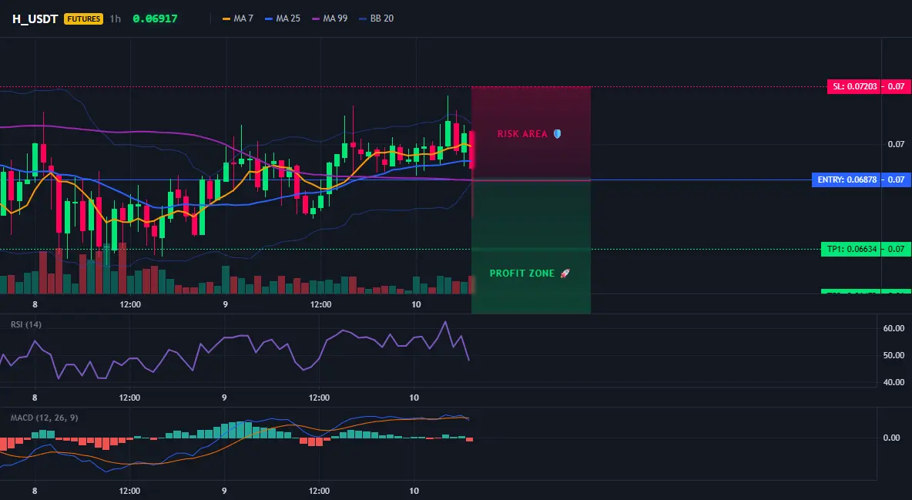
Task: Click date 10 on the price chart time axis
Action: click(x=416, y=304)
